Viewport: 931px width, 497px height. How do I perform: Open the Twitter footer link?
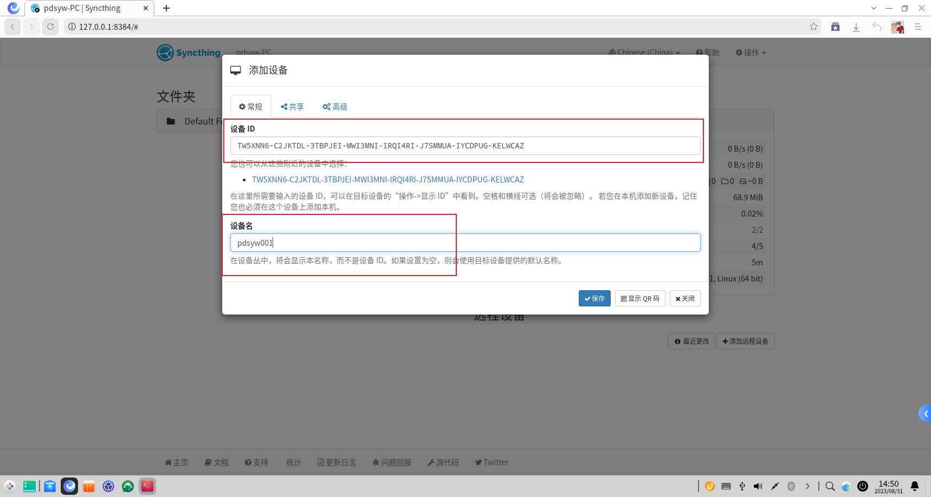492,462
